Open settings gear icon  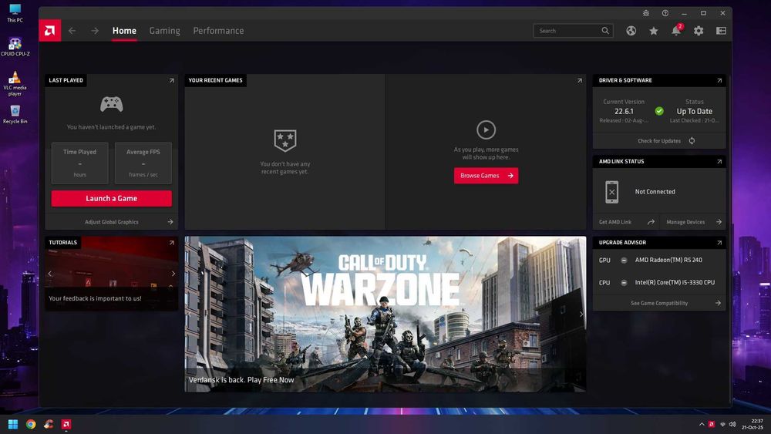(x=699, y=31)
